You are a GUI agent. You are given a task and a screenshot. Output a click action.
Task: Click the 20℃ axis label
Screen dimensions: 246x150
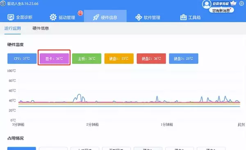tap(12, 110)
